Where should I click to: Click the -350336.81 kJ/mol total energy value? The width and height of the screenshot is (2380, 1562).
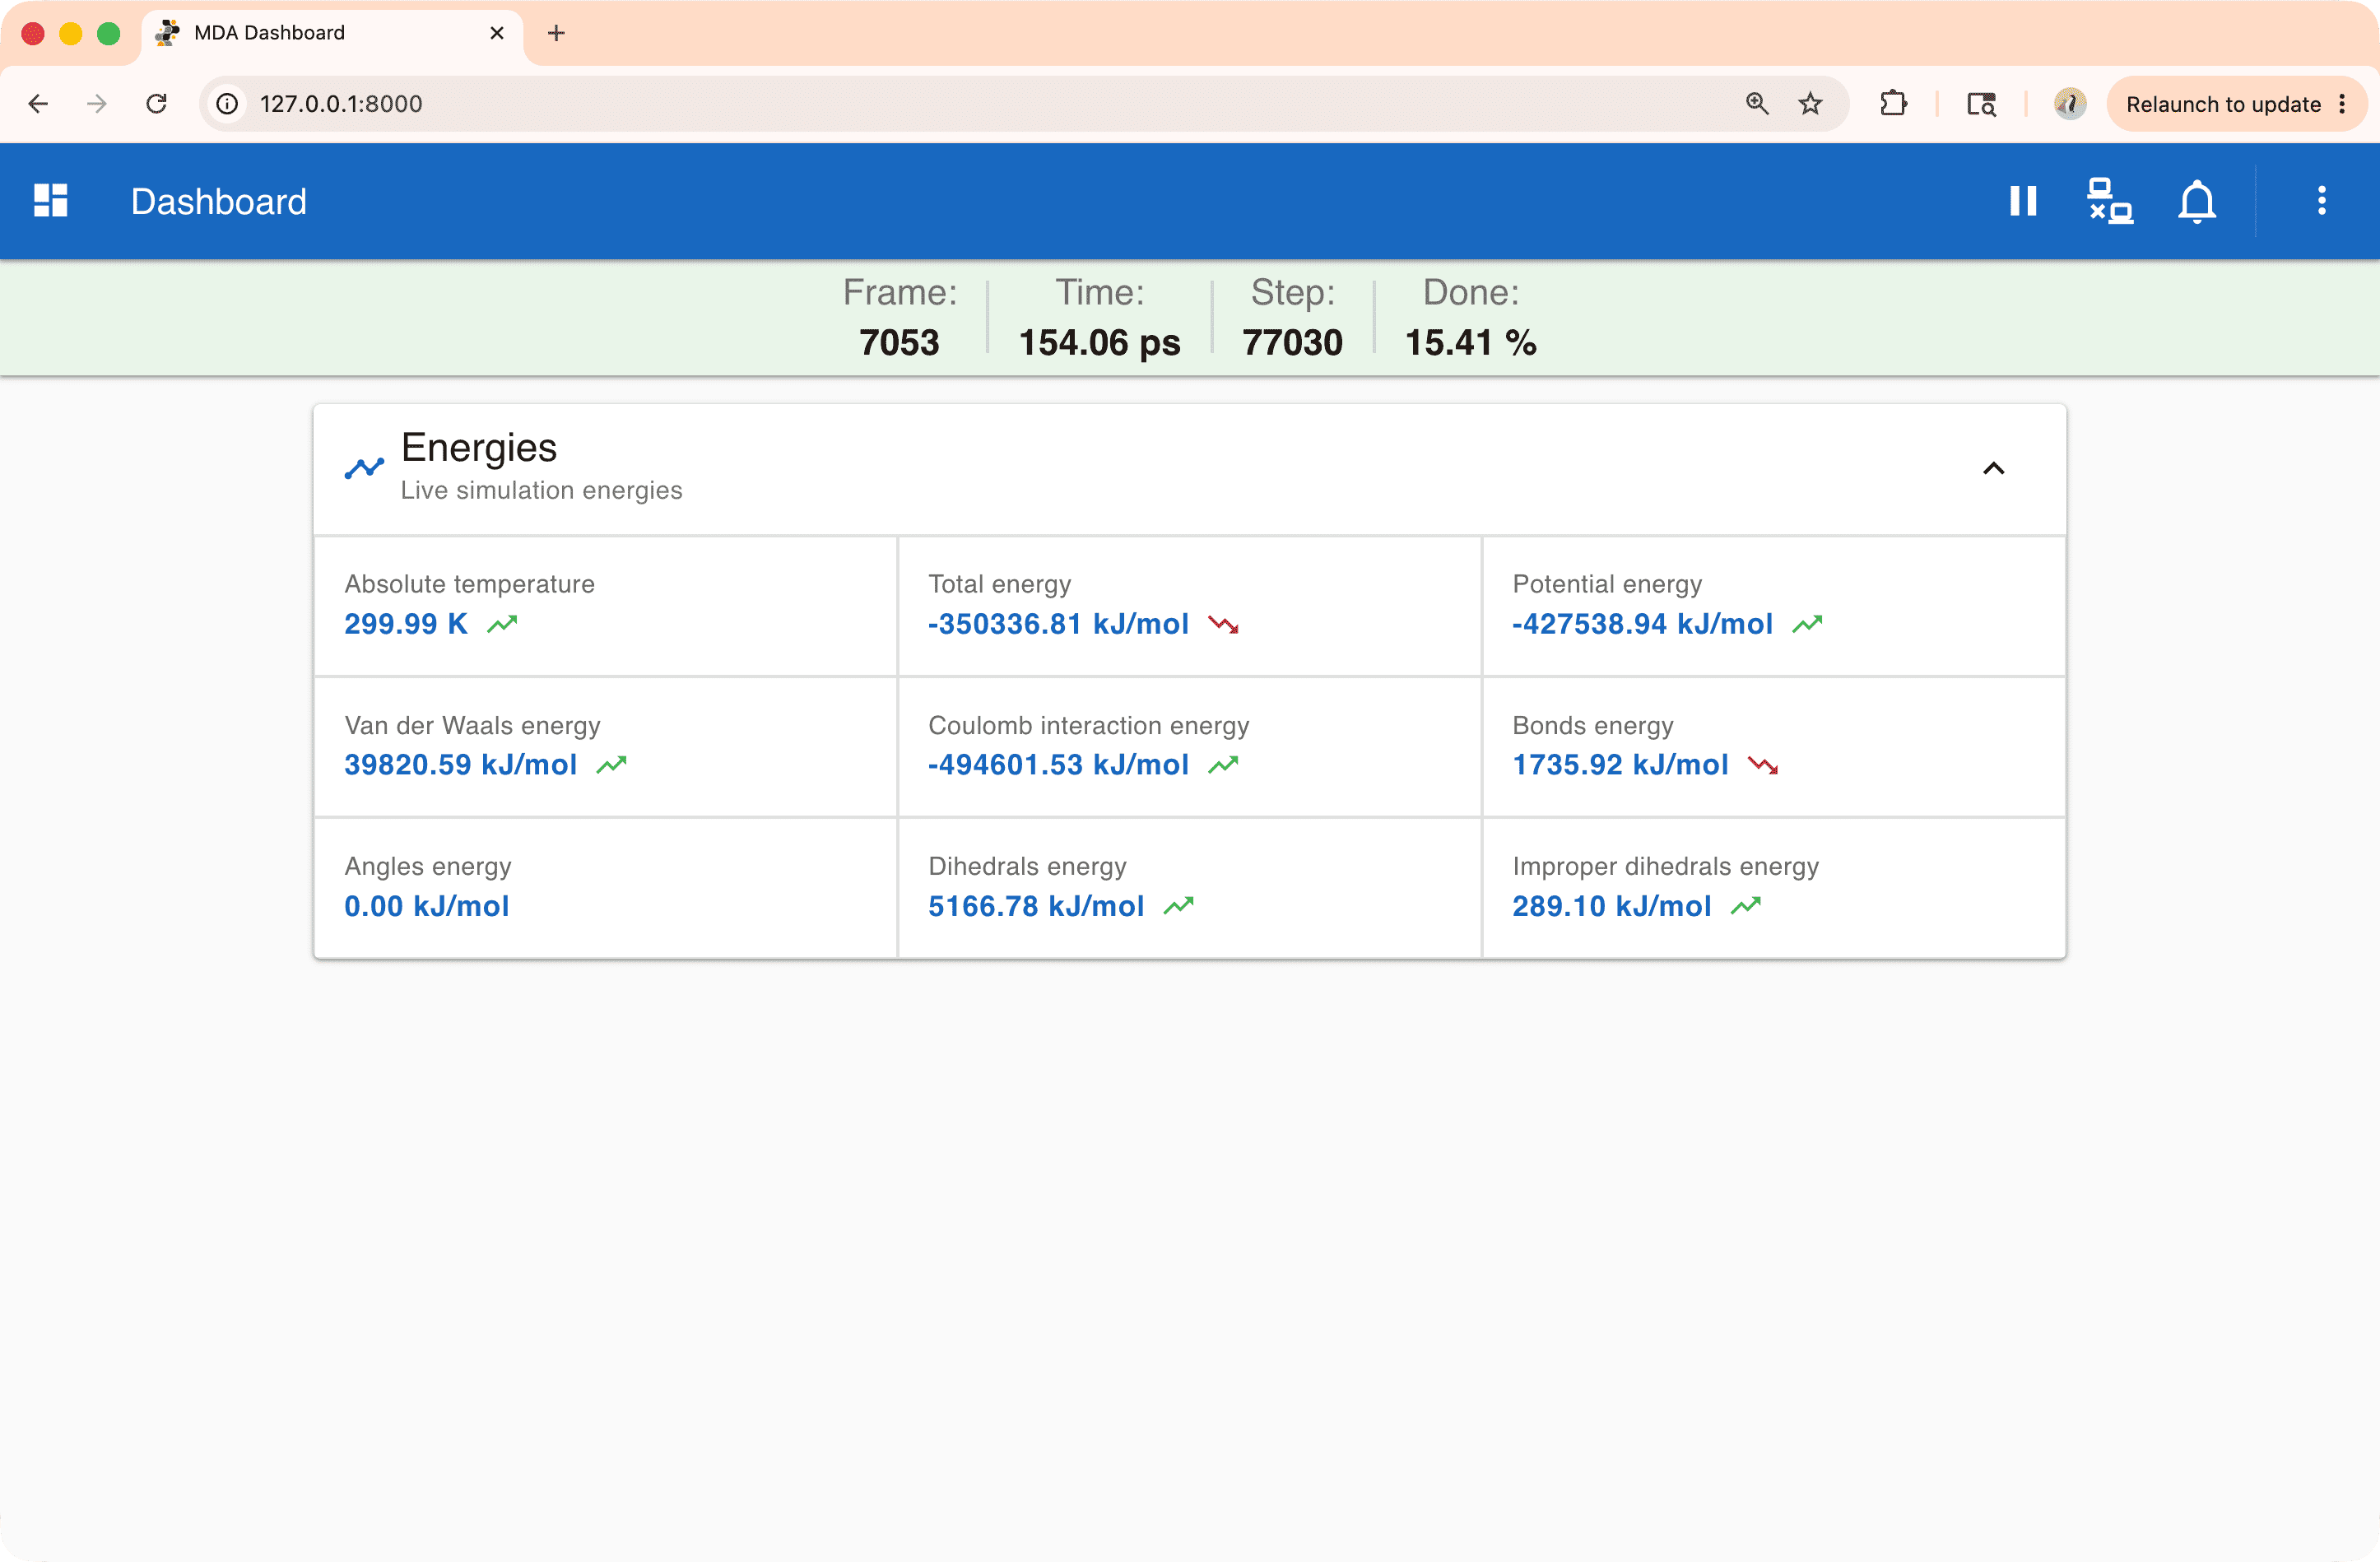(x=1058, y=624)
